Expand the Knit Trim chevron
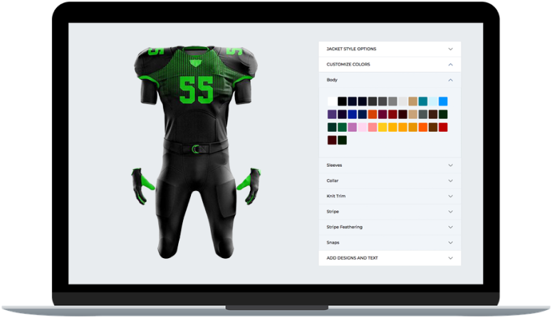 (x=450, y=196)
